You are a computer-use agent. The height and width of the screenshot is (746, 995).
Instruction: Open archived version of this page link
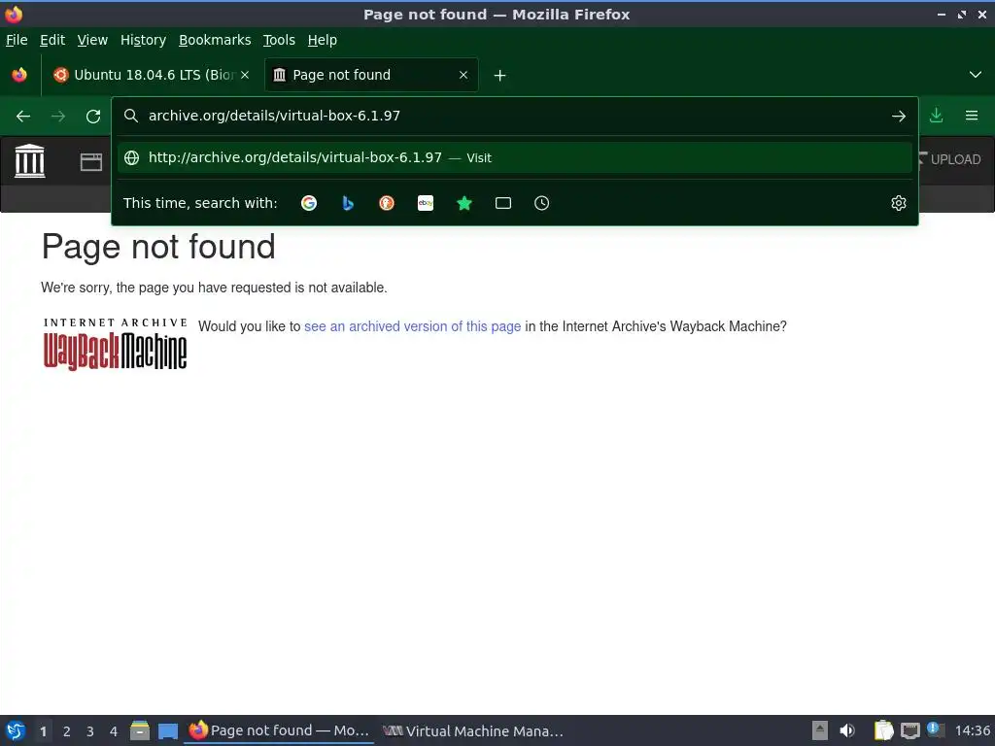pyautogui.click(x=412, y=326)
